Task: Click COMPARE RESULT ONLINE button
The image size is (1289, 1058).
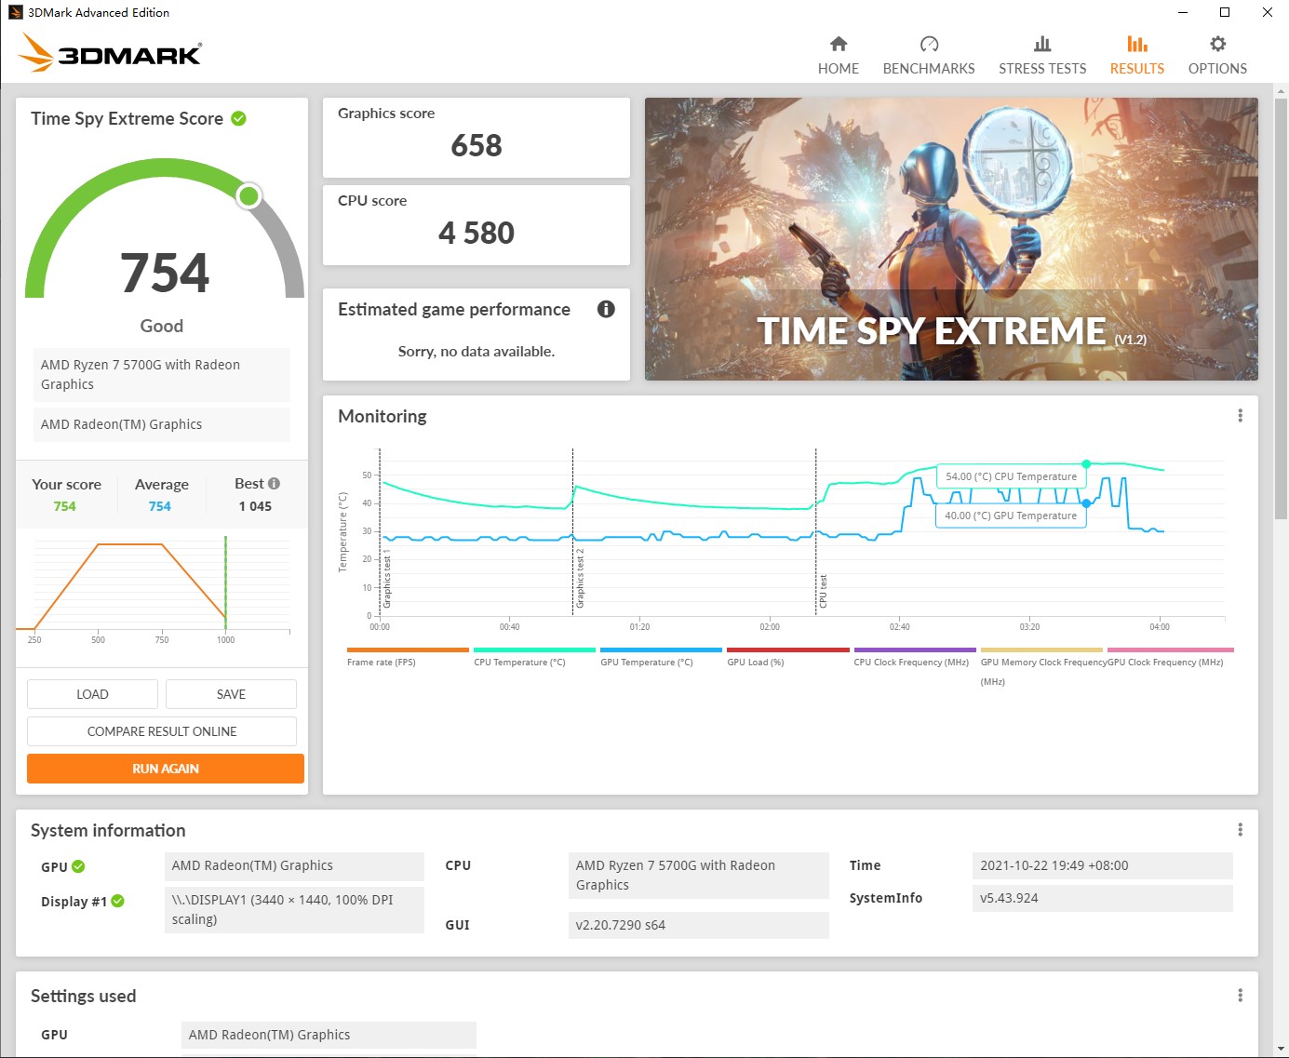Action: 162,731
